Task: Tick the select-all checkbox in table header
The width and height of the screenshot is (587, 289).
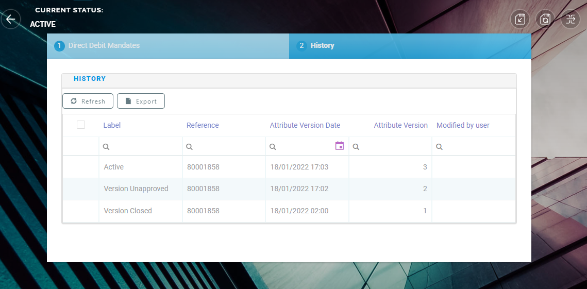Action: point(81,125)
